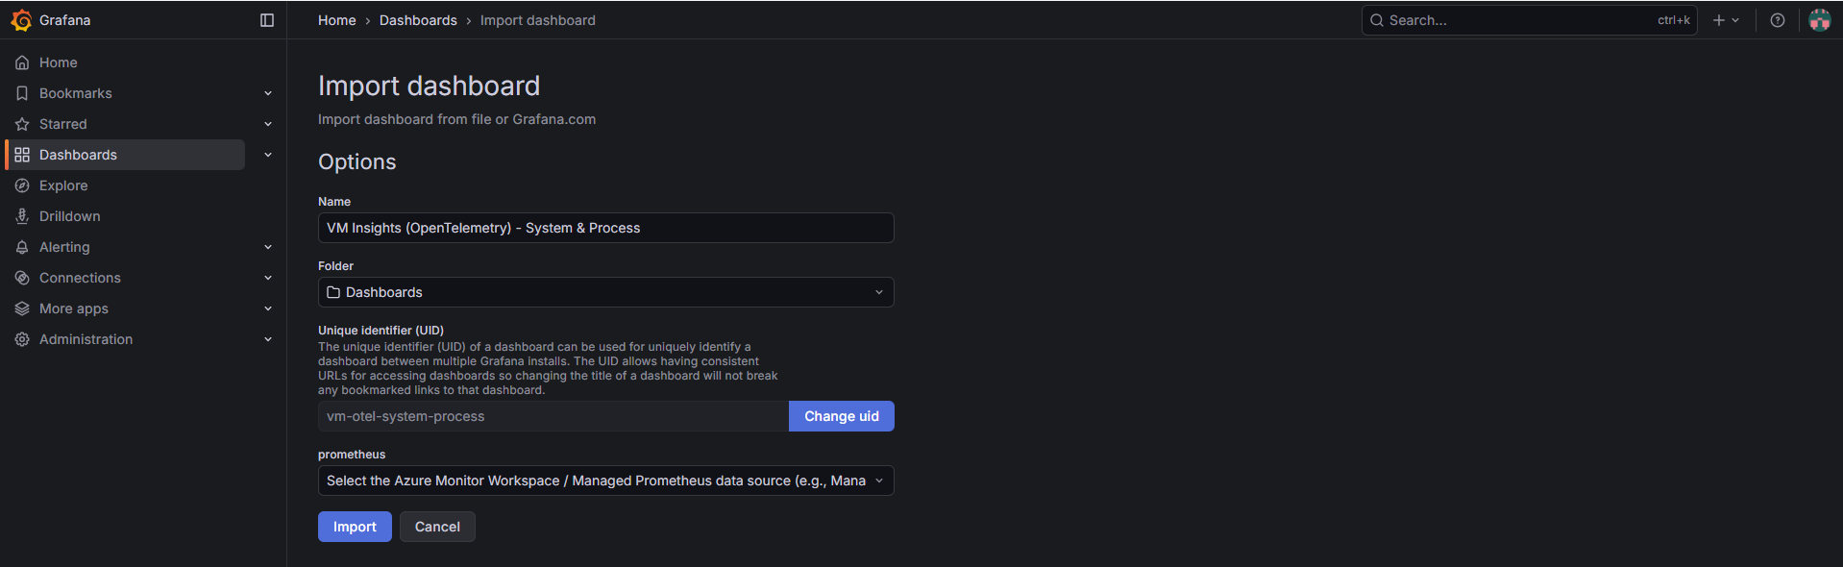The height and width of the screenshot is (567, 1843).
Task: Open the Folder dropdown showing Dashboards
Action: (x=605, y=292)
